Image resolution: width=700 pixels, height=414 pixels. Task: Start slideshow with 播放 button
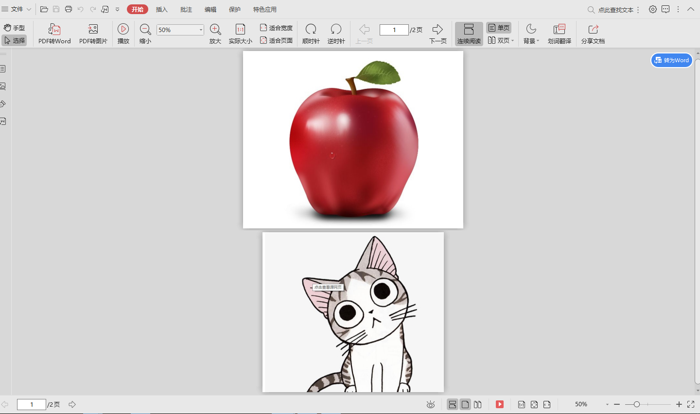[x=123, y=34]
